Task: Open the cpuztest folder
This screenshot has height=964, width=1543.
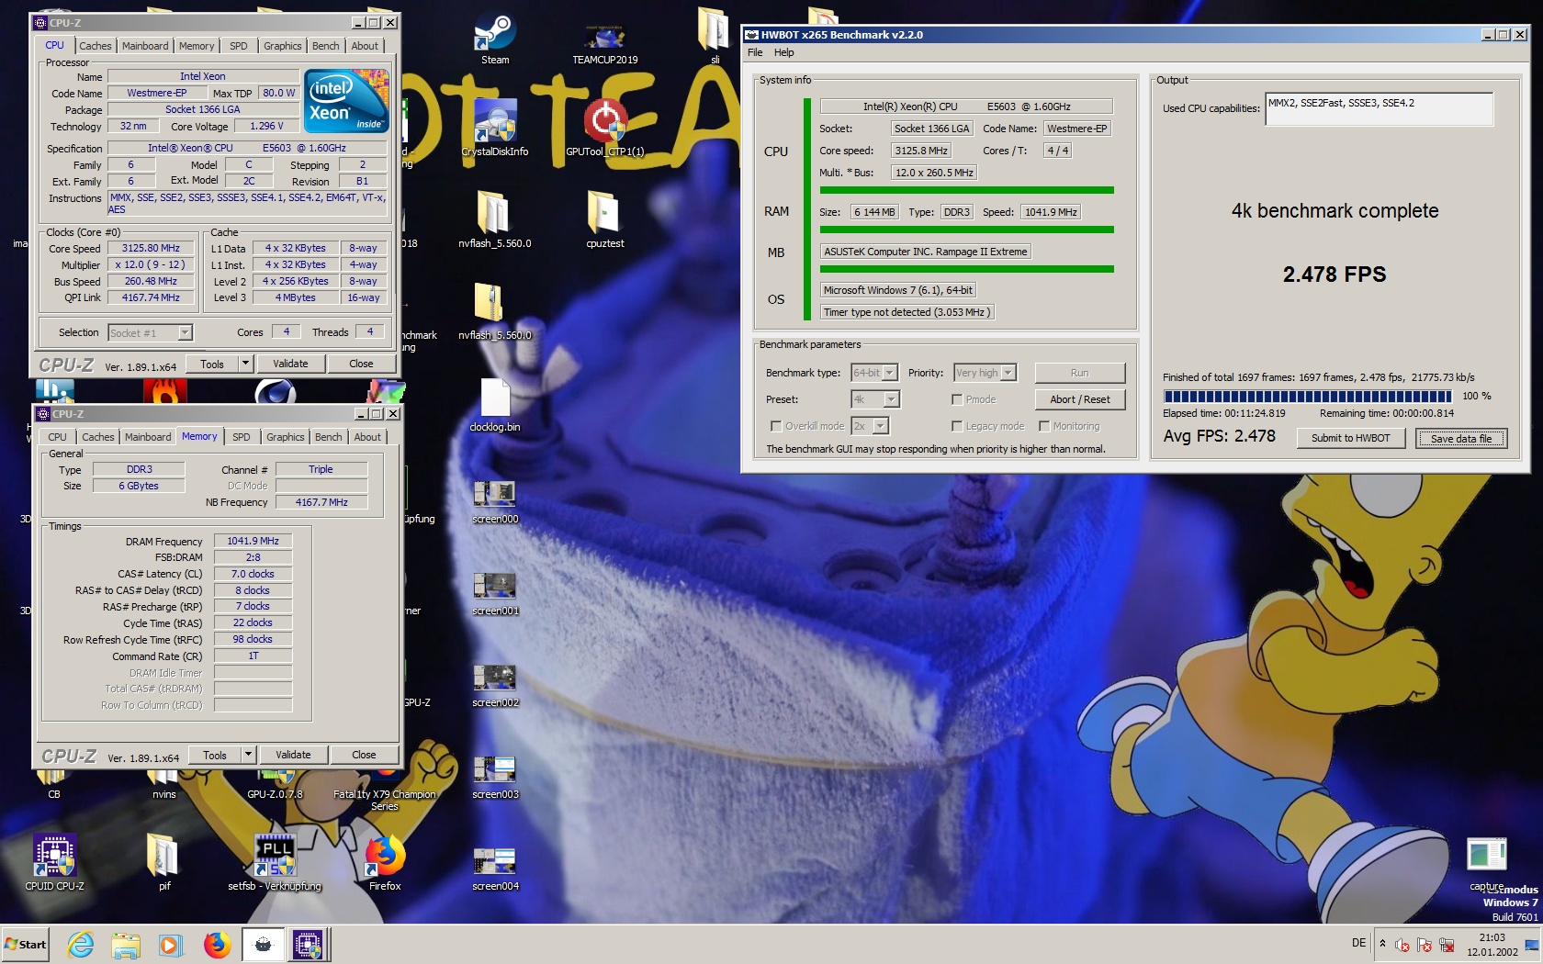Action: pos(604,220)
